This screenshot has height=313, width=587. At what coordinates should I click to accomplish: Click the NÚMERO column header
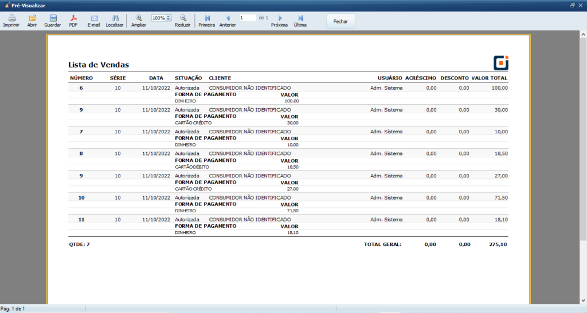(x=81, y=78)
